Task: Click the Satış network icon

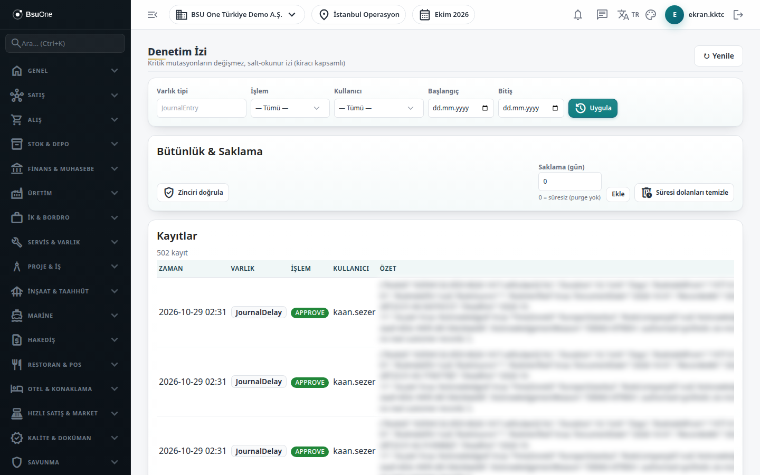Action: [17, 95]
